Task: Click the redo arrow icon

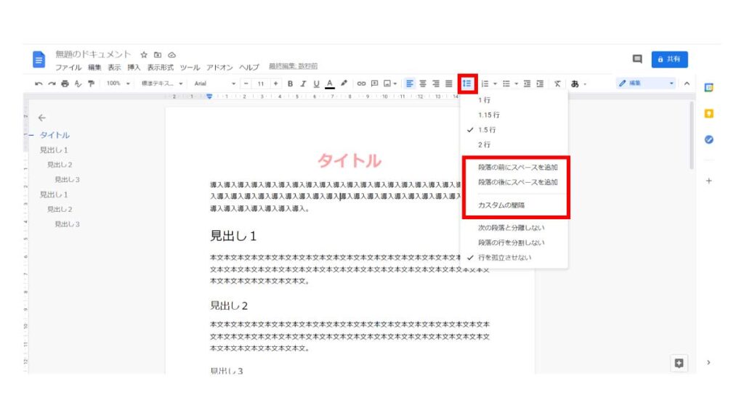Action: click(52, 84)
